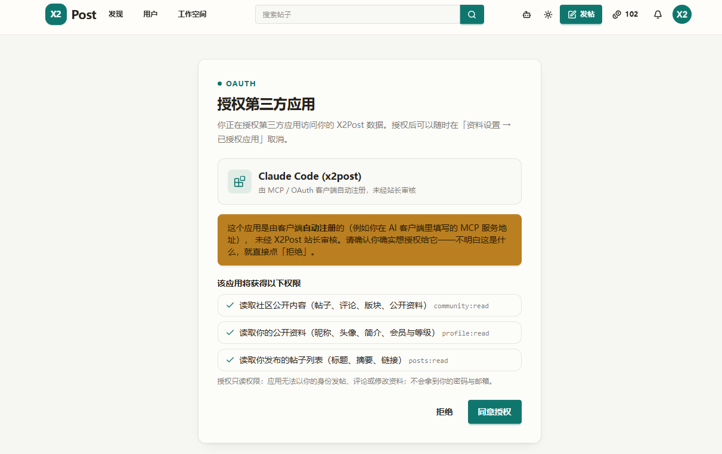Open the 工作空间 nav item
The height and width of the screenshot is (454, 722).
[192, 14]
